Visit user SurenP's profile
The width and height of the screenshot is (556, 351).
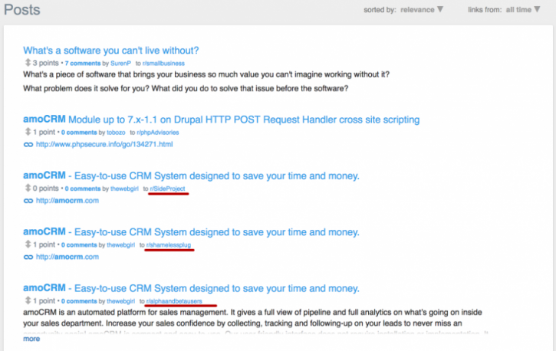click(120, 64)
